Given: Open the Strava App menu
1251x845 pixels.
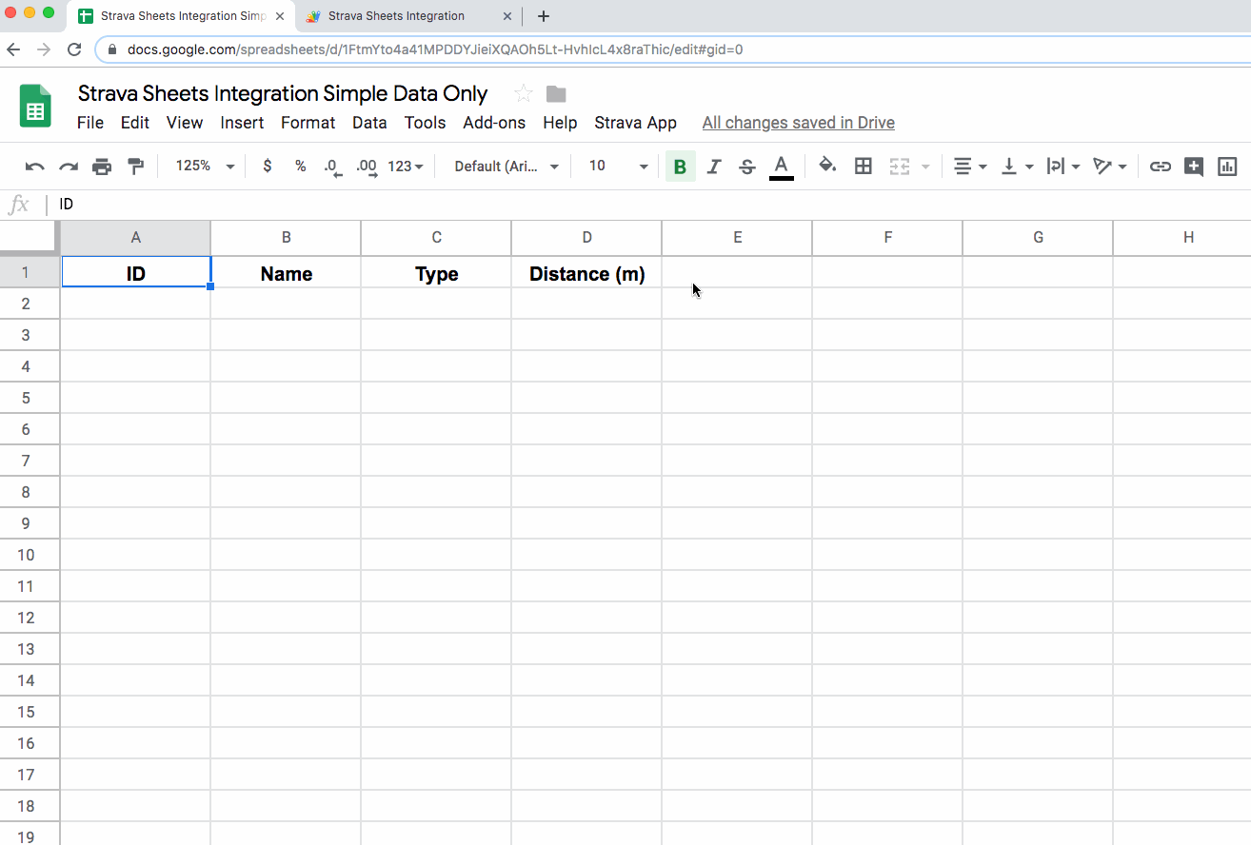Looking at the screenshot, I should point(635,123).
